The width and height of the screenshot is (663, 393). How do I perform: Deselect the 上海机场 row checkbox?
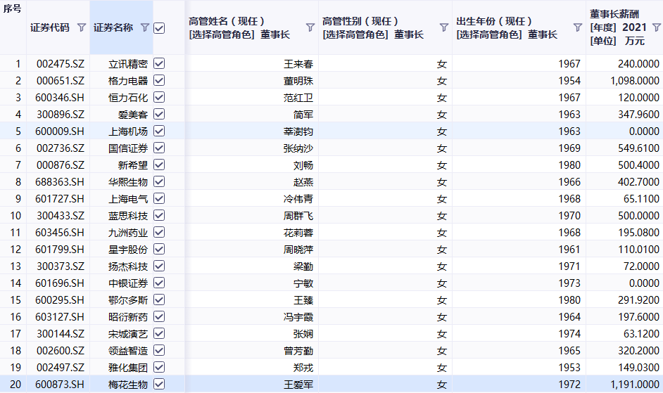point(159,131)
